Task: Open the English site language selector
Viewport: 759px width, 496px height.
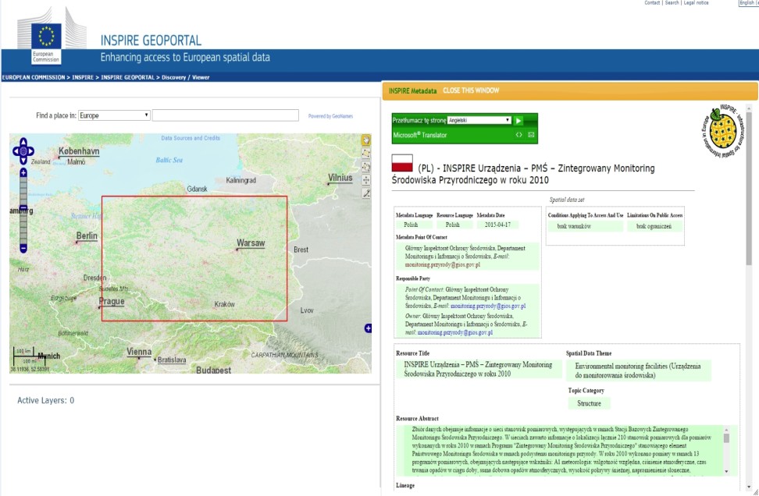Action: 748,3
